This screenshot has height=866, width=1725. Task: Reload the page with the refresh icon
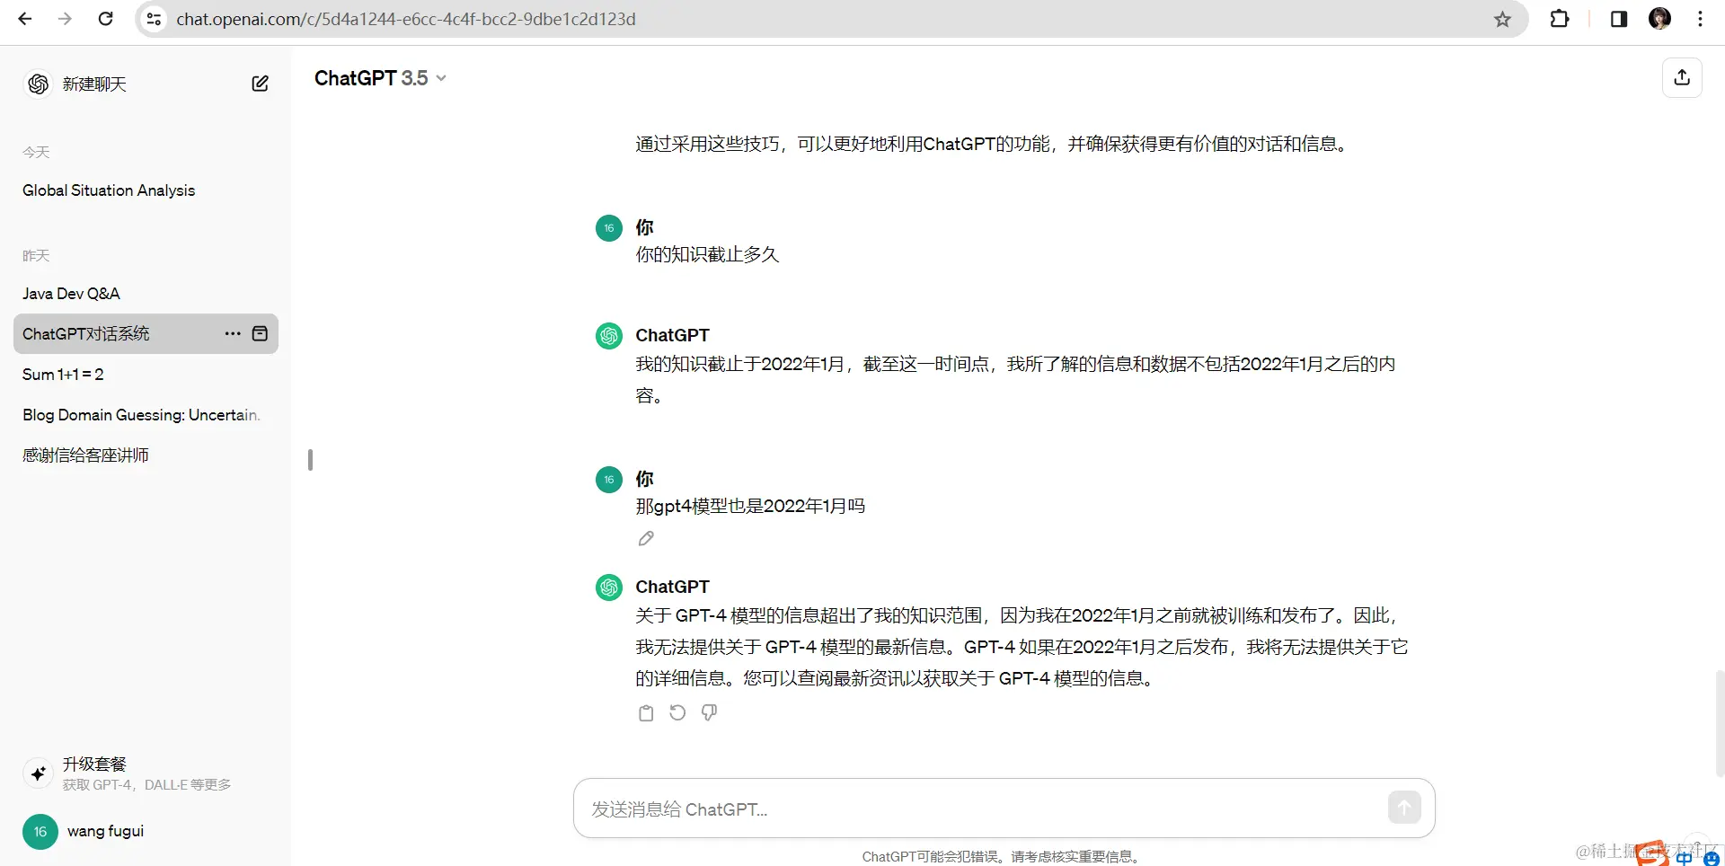(105, 19)
